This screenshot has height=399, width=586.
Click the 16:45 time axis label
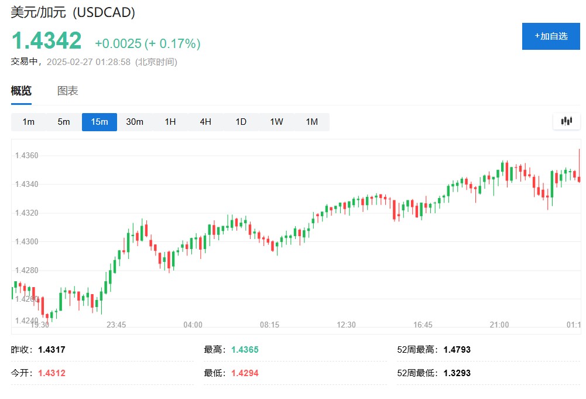(x=423, y=325)
